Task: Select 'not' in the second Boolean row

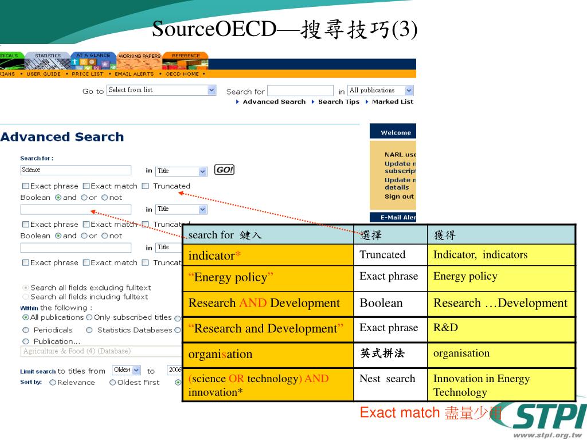Action: coord(104,235)
